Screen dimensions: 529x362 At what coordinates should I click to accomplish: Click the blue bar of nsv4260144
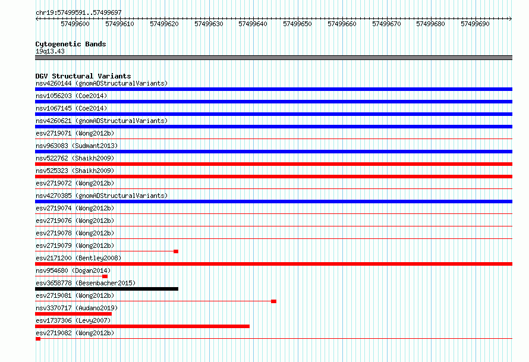coord(273,89)
